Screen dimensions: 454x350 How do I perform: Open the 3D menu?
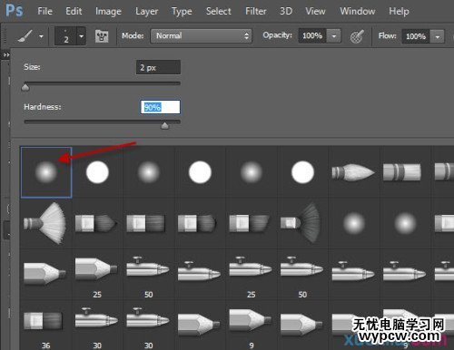point(286,11)
